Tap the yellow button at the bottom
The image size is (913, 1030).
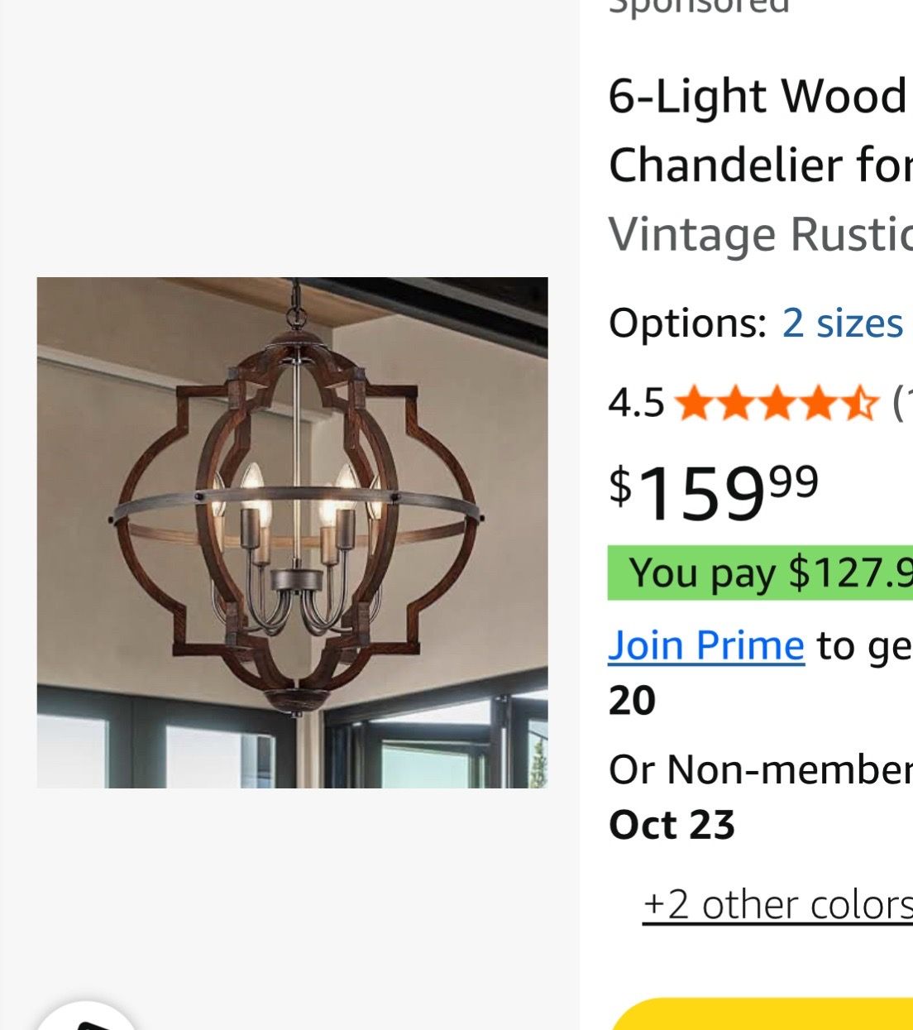pos(761,1014)
